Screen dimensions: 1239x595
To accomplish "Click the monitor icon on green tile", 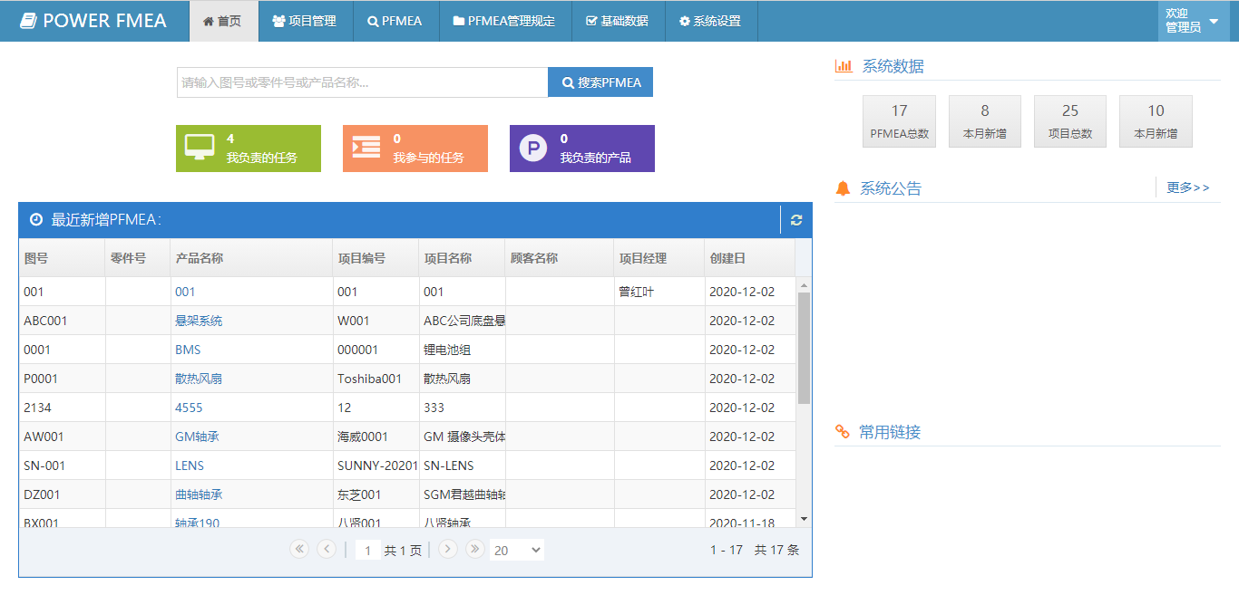I will (200, 147).
